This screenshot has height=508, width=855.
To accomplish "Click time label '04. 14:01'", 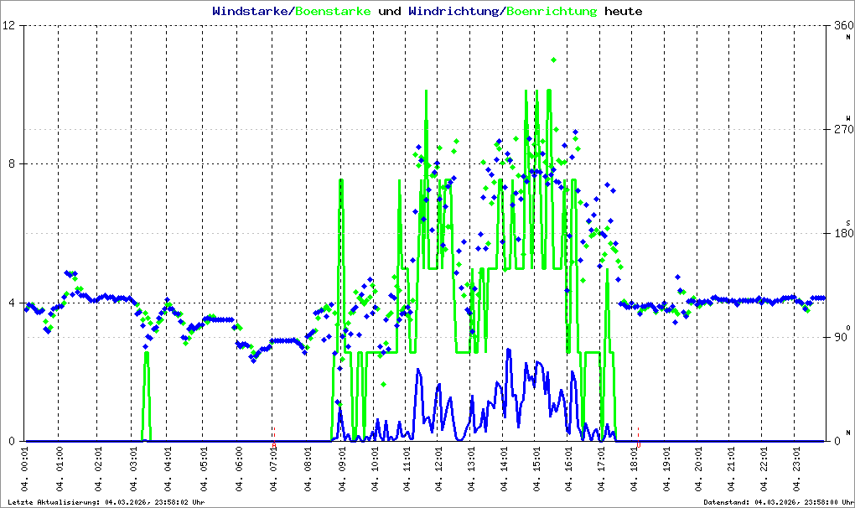I will click(x=504, y=469).
